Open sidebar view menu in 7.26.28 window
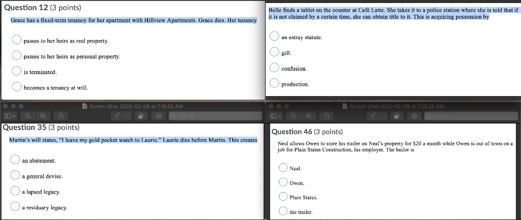This screenshot has height=220, width=521. tap(276, 116)
